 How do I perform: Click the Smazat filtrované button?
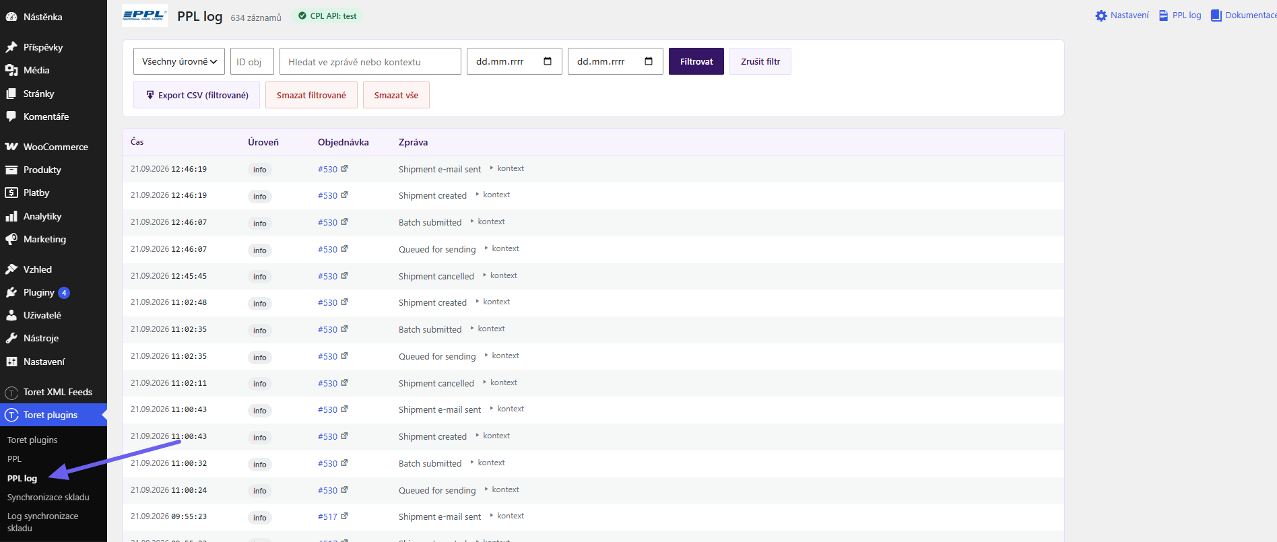(311, 95)
